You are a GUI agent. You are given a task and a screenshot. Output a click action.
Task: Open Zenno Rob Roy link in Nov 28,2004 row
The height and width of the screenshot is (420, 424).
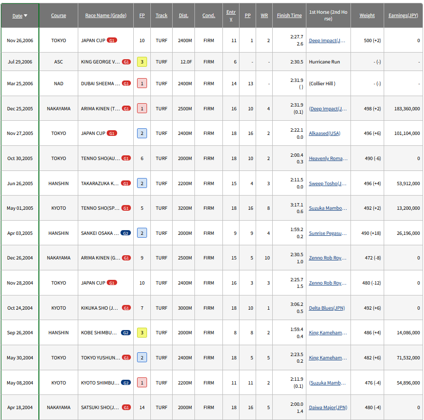point(327,283)
